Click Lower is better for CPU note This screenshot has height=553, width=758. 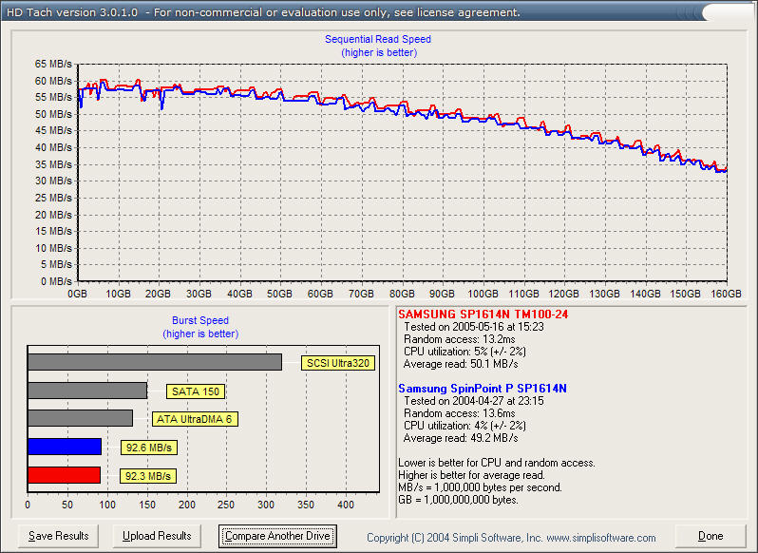(x=497, y=463)
